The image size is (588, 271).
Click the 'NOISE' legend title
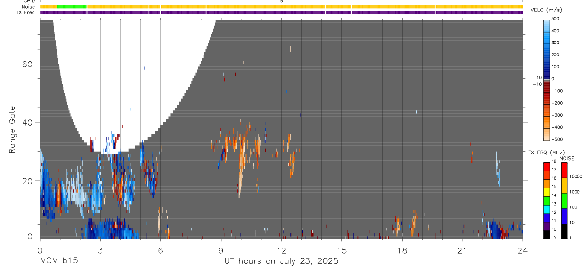pyautogui.click(x=566, y=158)
